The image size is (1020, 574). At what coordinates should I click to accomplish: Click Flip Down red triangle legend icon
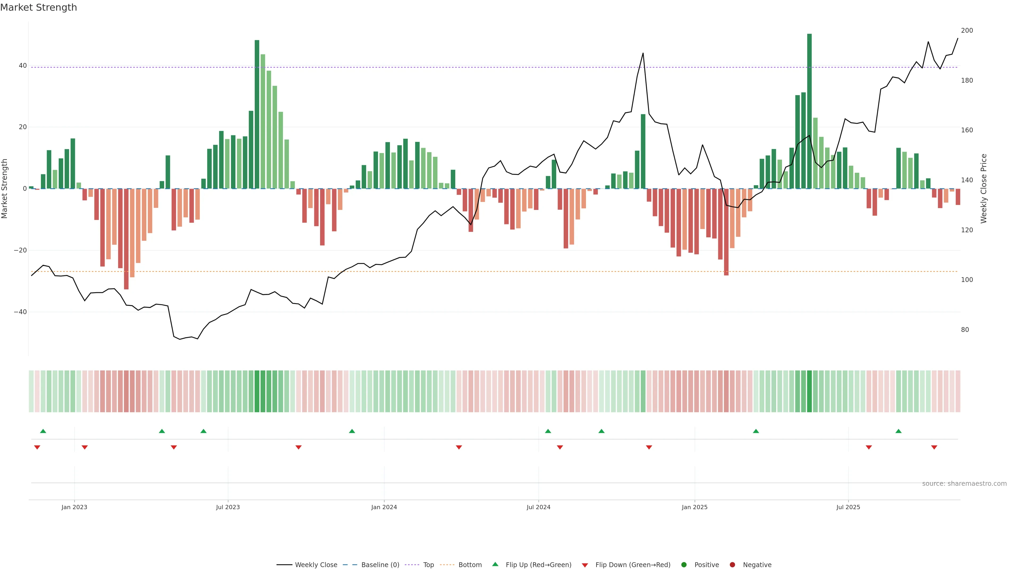[585, 565]
